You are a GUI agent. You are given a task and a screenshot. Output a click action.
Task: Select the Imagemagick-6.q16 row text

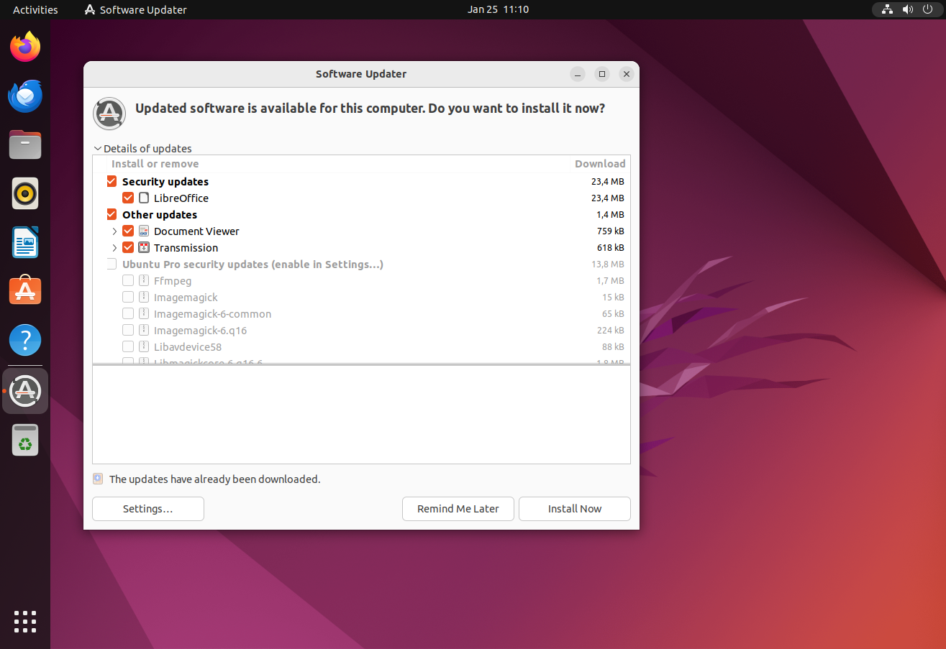200,330
